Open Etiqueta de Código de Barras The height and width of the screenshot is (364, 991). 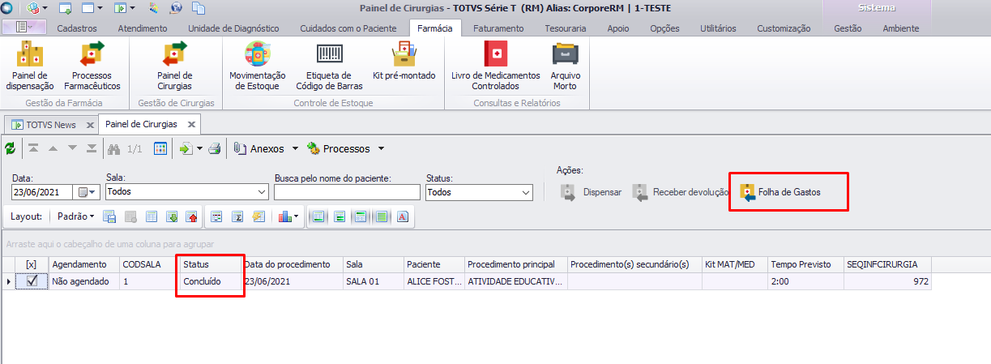click(328, 66)
